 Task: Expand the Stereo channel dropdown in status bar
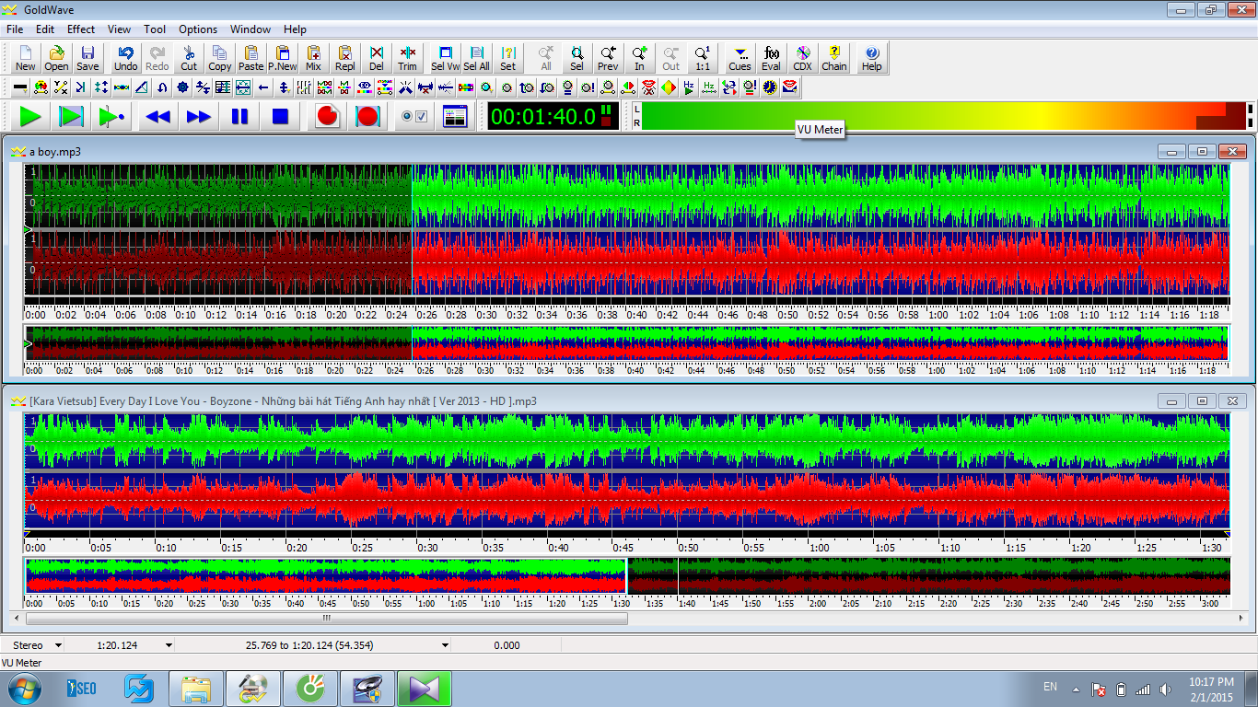(x=59, y=646)
